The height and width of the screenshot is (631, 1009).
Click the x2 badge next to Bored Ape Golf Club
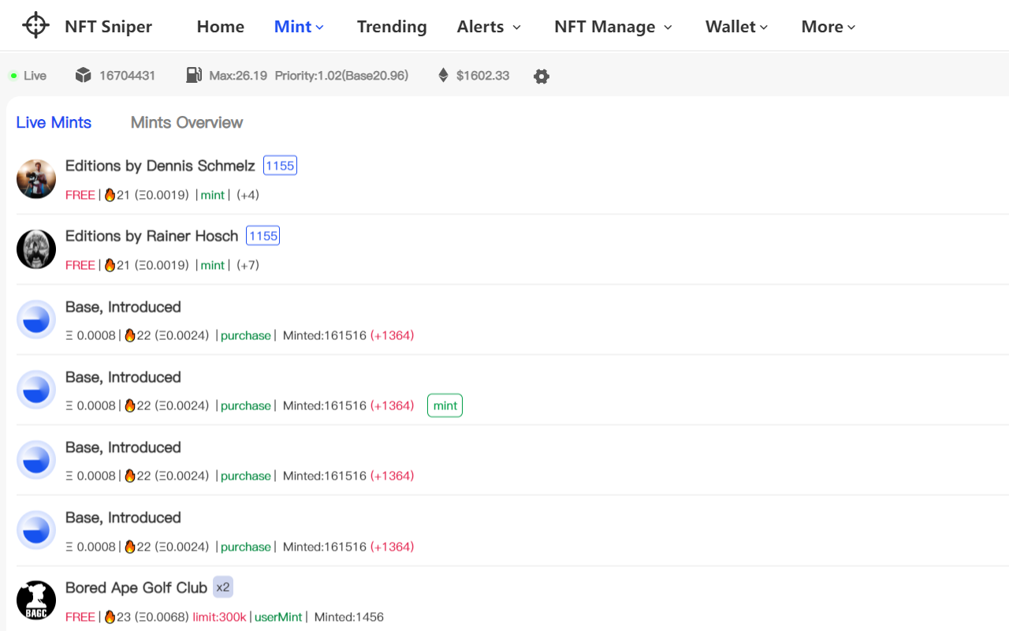coord(223,587)
